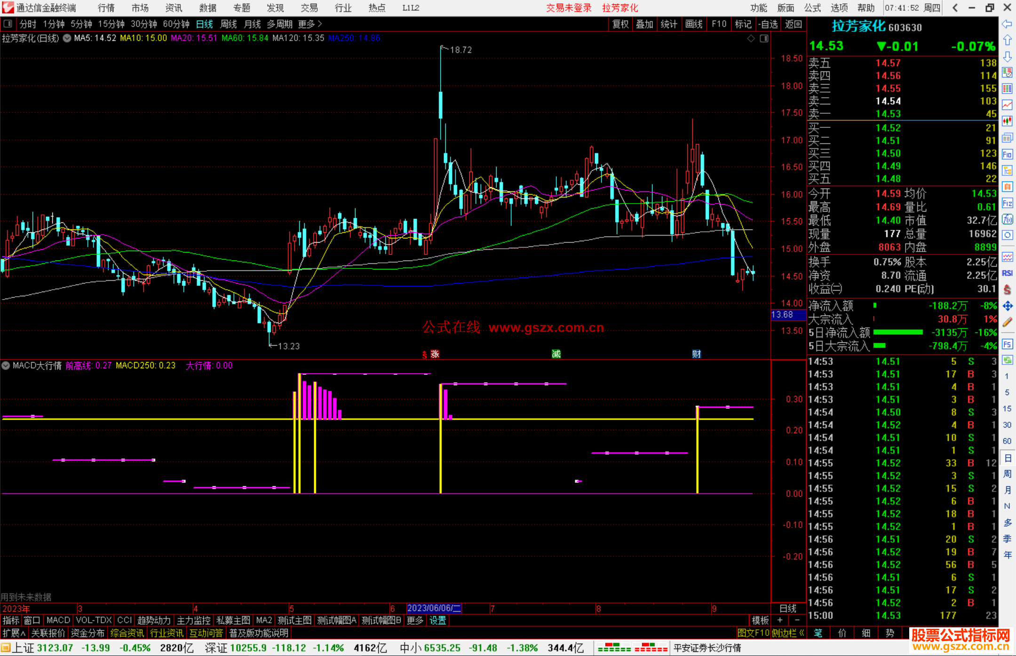Switch to 30-minute period in right sidebar
This screenshot has width=1016, height=656.
tap(1007, 425)
